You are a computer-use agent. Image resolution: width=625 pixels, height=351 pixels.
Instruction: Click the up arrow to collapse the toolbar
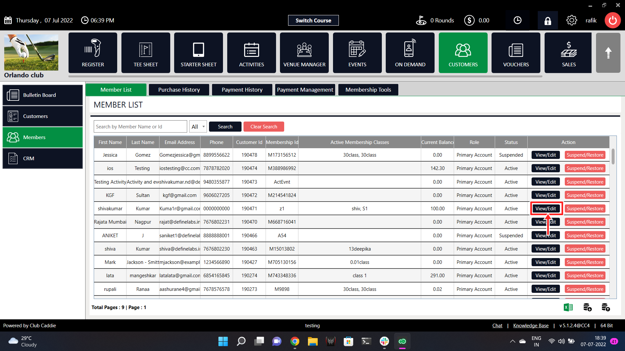[x=608, y=53]
